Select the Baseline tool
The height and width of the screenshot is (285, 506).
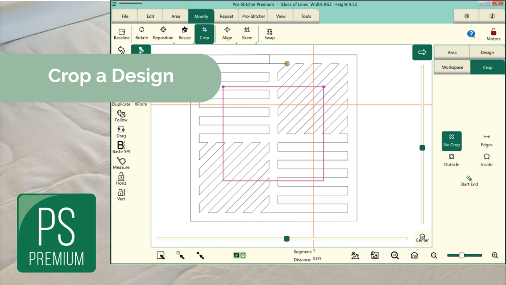pyautogui.click(x=121, y=34)
